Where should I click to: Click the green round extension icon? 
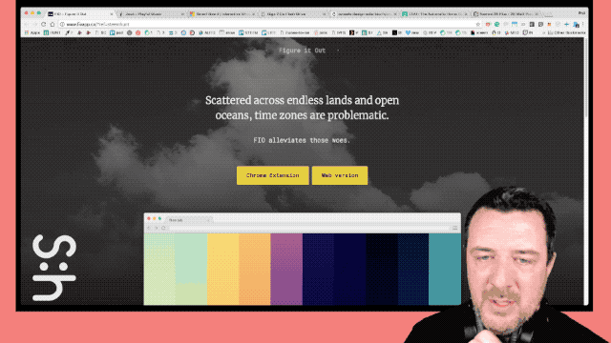click(x=496, y=24)
